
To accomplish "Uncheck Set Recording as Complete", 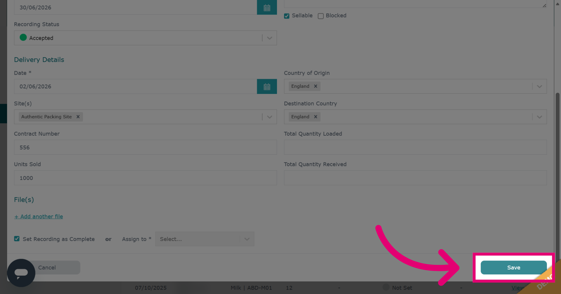I will (x=17, y=239).
